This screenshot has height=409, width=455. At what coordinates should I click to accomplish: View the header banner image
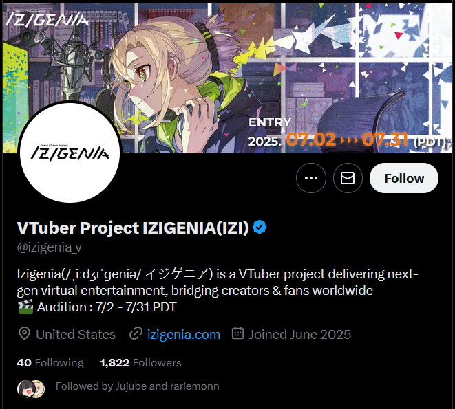click(x=227, y=78)
